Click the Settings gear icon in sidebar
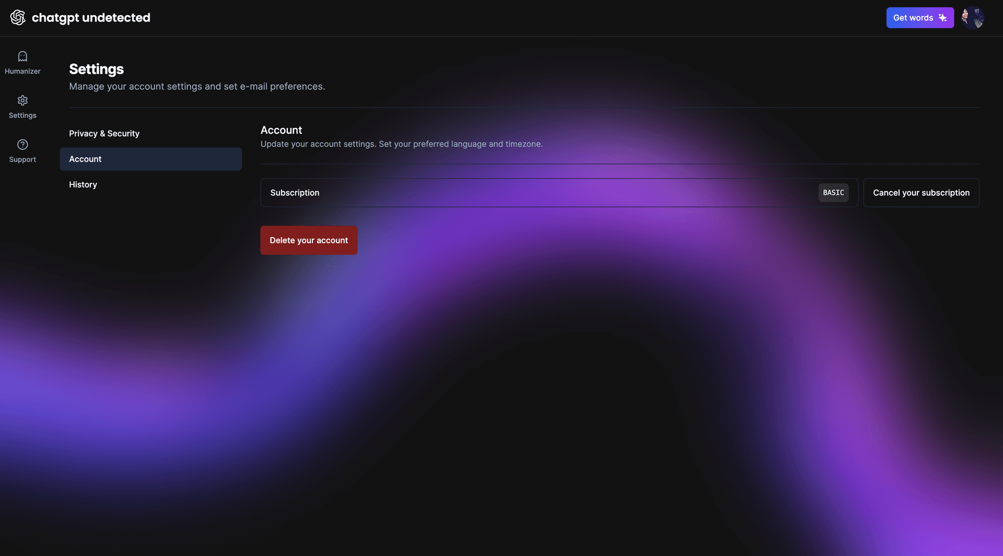 click(x=22, y=100)
